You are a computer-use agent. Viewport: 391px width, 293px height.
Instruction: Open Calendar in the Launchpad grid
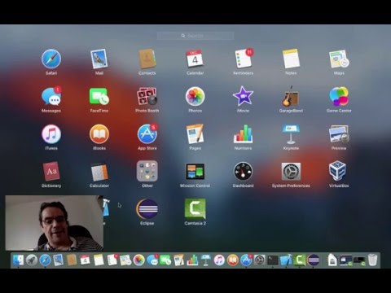point(195,59)
